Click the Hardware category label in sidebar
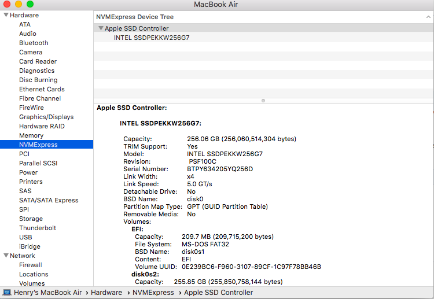The width and height of the screenshot is (434, 299). (x=24, y=15)
